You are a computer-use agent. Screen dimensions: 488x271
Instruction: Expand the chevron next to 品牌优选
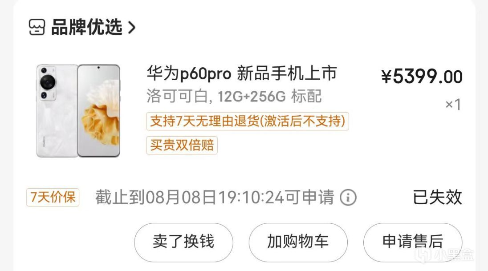click(x=132, y=28)
